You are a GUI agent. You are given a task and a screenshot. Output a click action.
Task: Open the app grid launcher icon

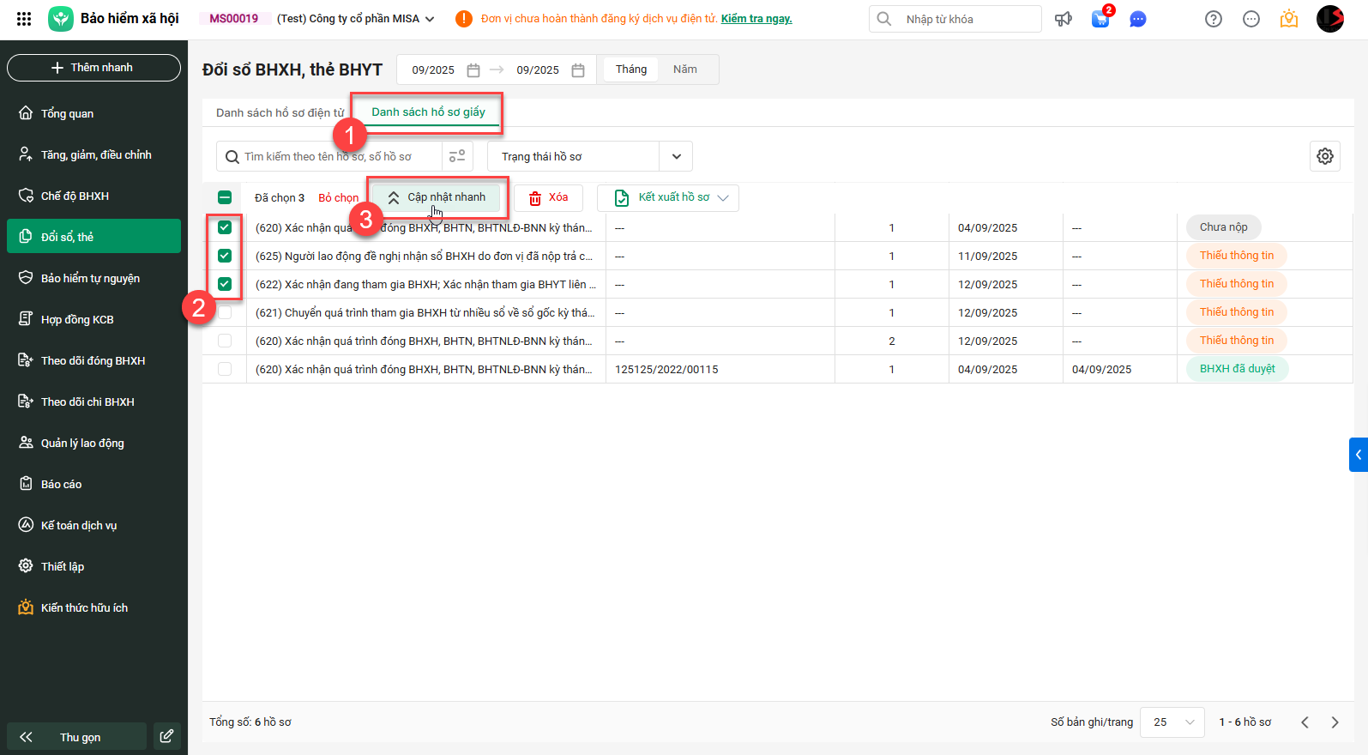click(24, 19)
